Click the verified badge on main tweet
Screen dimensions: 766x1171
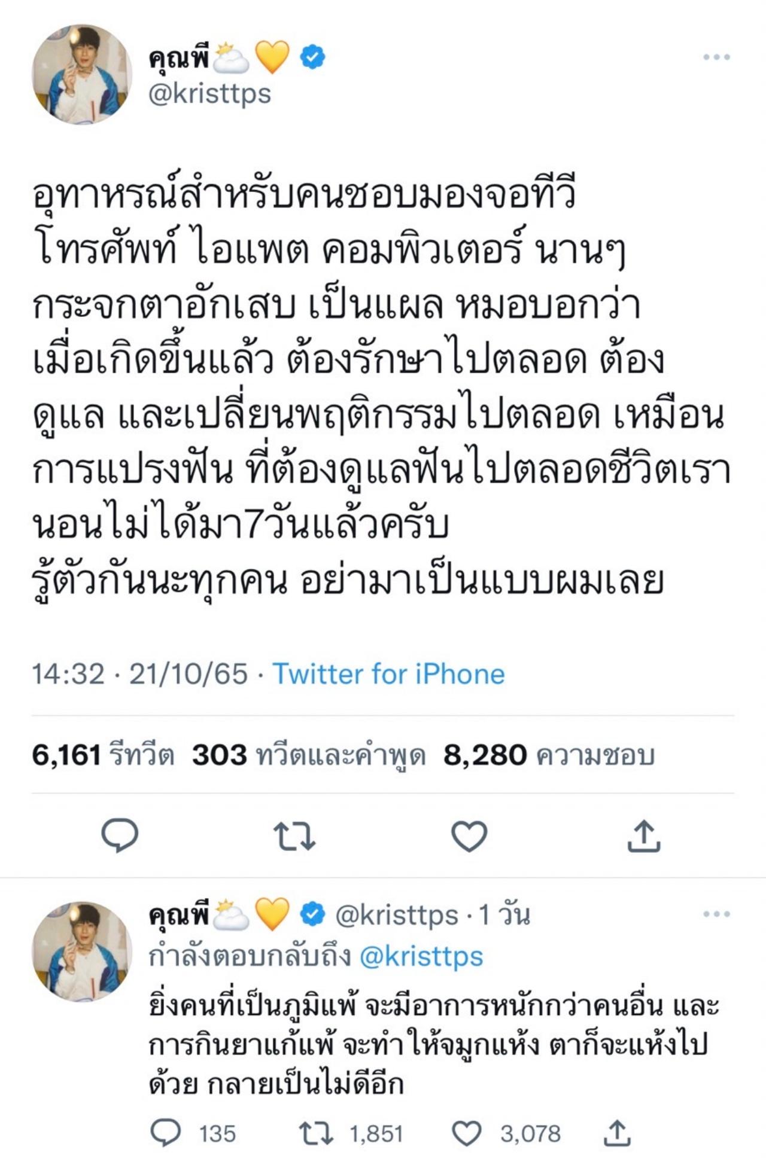[312, 57]
